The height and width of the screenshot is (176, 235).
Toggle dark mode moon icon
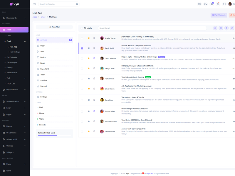pyautogui.click(x=206, y=4)
